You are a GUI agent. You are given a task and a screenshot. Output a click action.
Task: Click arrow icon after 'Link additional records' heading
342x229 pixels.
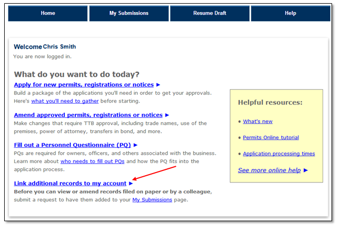pos(131,184)
